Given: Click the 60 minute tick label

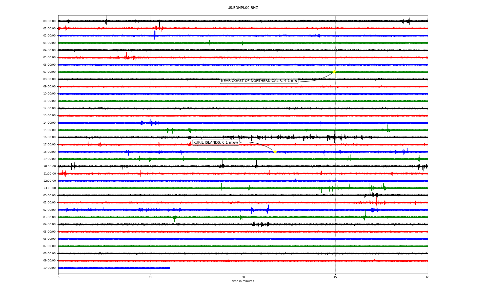Looking at the screenshot, I should point(428,277).
